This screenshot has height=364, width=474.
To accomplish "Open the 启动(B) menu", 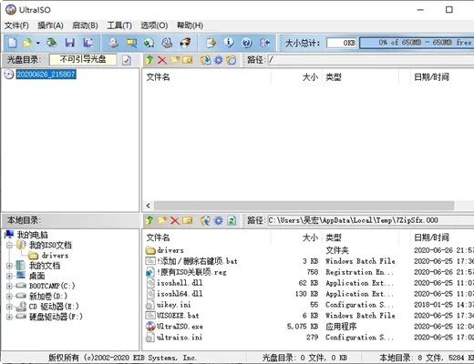I will [x=85, y=25].
